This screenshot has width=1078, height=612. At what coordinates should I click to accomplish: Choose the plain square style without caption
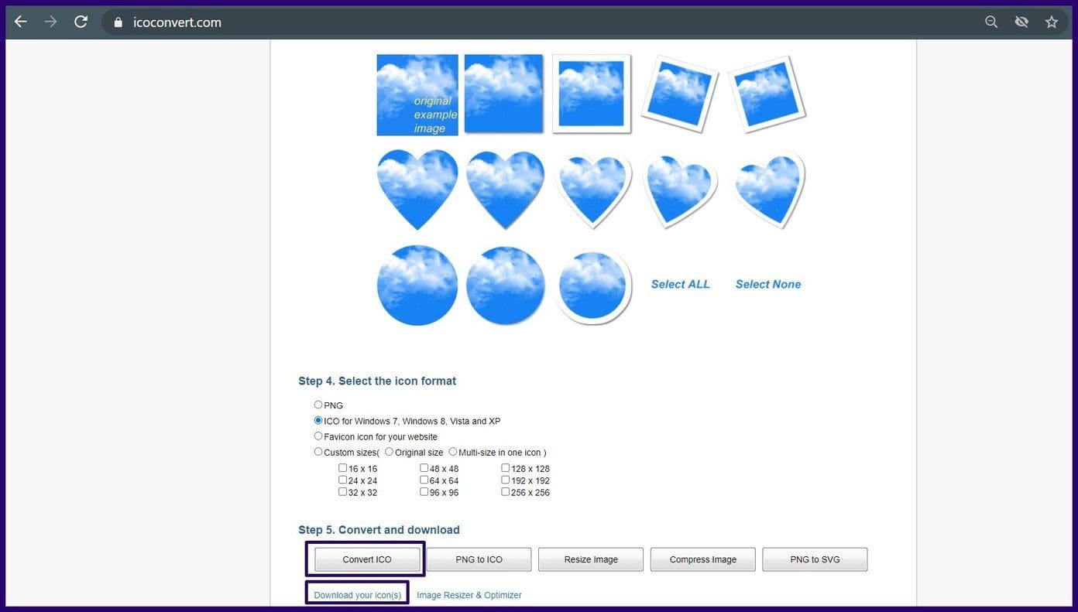click(x=503, y=94)
